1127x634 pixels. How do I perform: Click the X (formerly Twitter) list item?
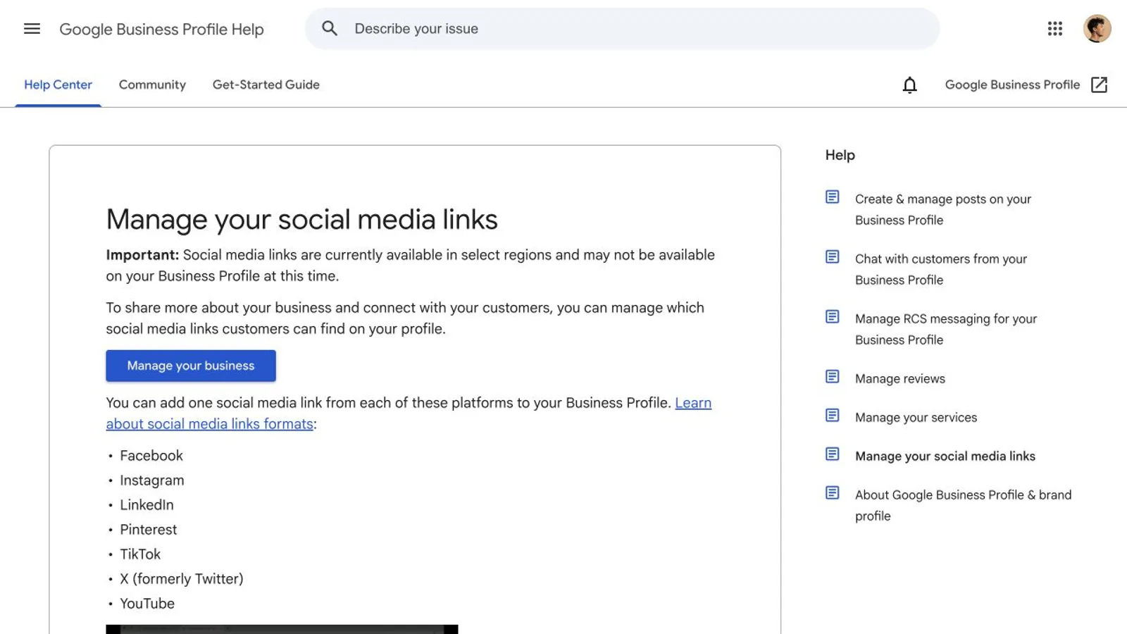click(182, 579)
